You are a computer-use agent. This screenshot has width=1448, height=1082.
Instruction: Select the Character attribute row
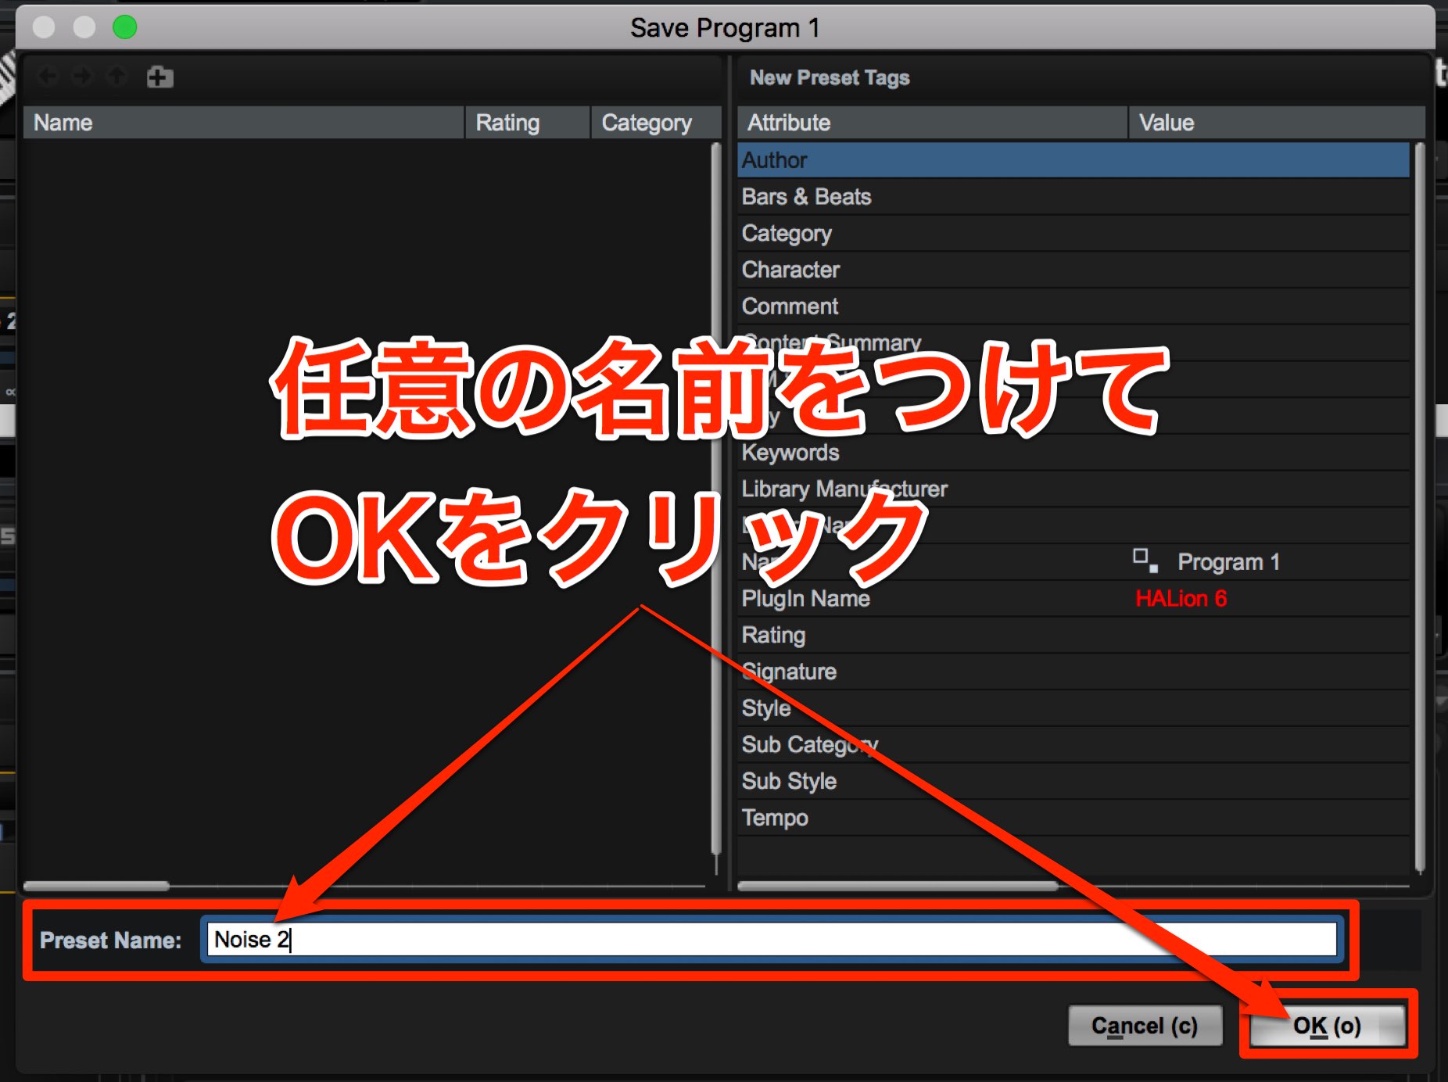click(x=1073, y=270)
